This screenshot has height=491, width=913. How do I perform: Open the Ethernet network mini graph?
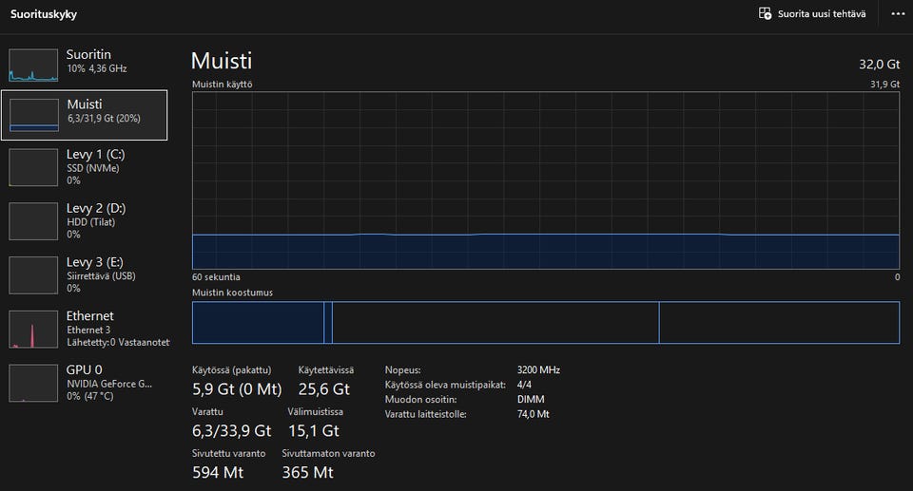pyautogui.click(x=33, y=330)
